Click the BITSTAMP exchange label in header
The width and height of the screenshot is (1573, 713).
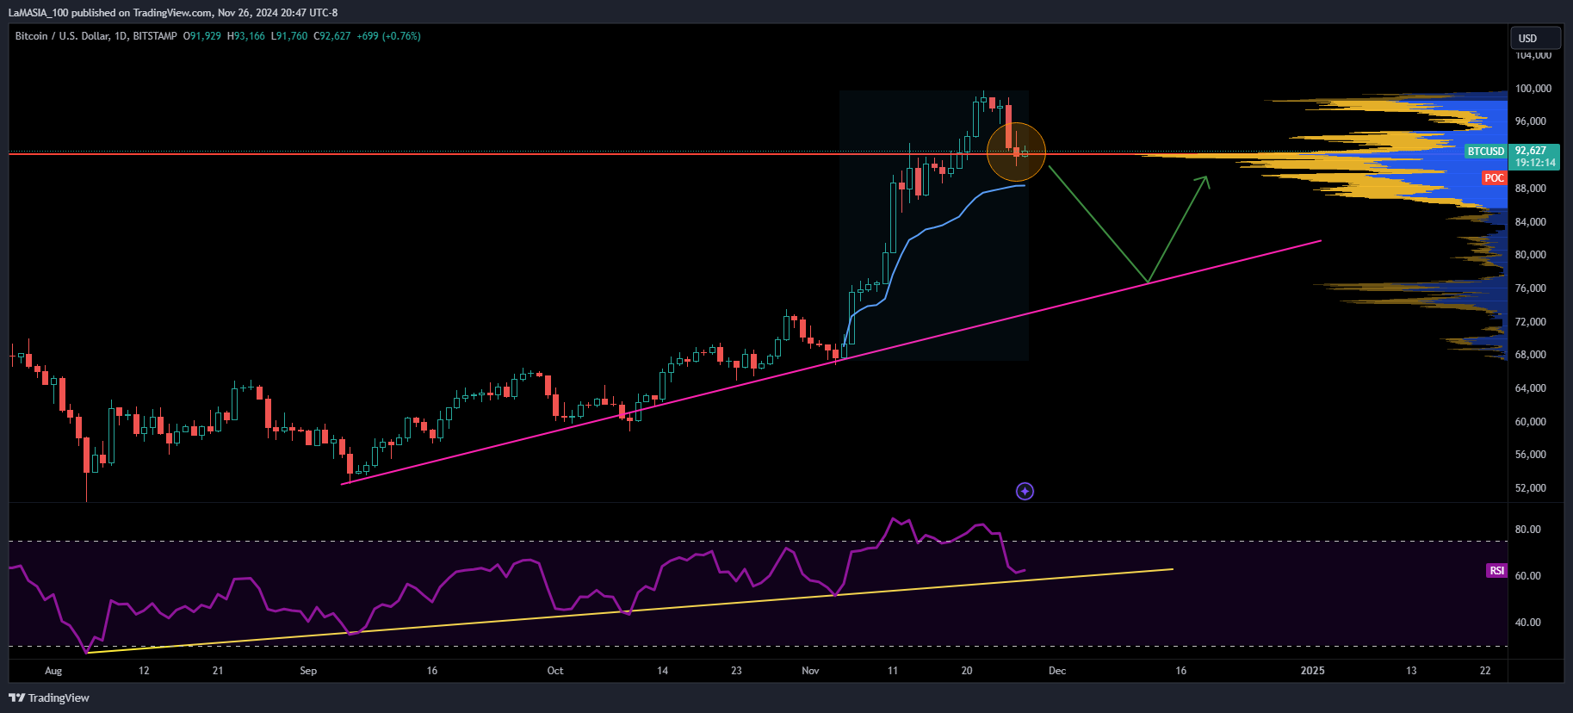155,36
